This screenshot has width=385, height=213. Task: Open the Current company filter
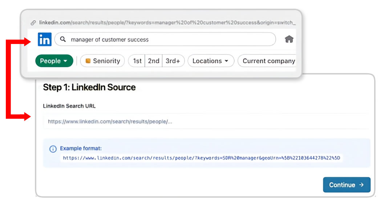coord(268,61)
